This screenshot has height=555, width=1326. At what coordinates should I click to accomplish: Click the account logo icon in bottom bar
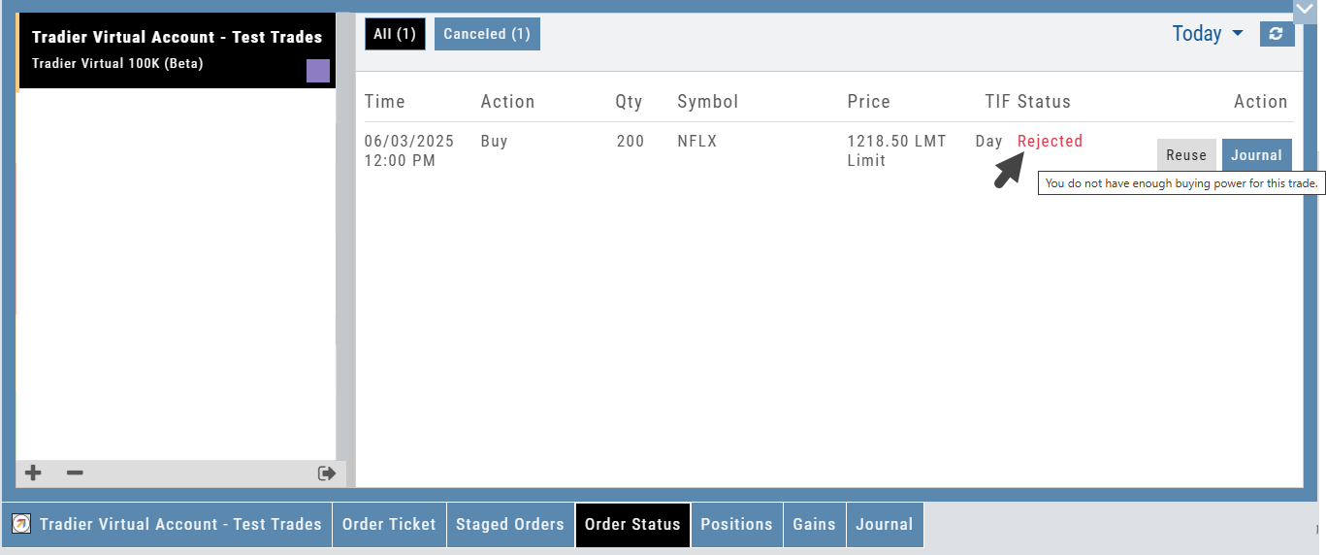coord(20,524)
